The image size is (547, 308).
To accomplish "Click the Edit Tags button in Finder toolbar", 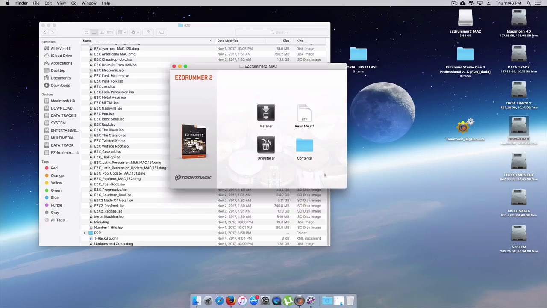I will pos(161,32).
